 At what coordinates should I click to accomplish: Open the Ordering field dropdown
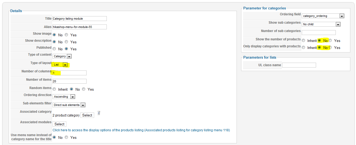click(x=323, y=16)
